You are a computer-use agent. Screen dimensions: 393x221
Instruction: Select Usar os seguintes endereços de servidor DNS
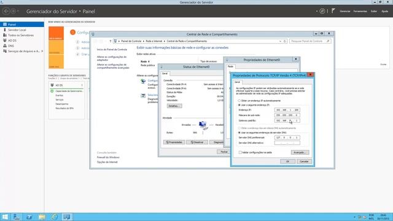tap(239, 133)
